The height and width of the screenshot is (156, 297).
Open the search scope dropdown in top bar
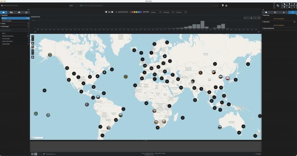pos(75,6)
